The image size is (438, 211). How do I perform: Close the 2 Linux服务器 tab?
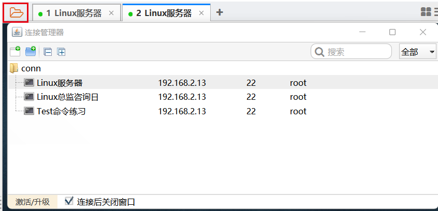201,13
